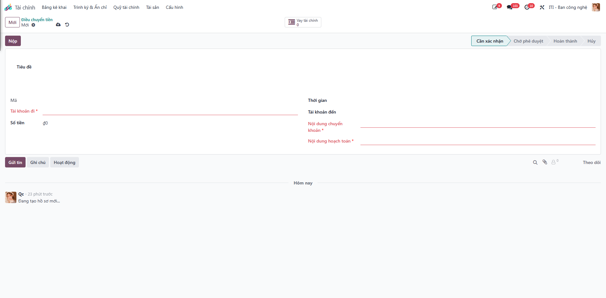606x298 pixels.
Task: Open the Tài khoản đi dropdown field
Action: click(x=170, y=111)
